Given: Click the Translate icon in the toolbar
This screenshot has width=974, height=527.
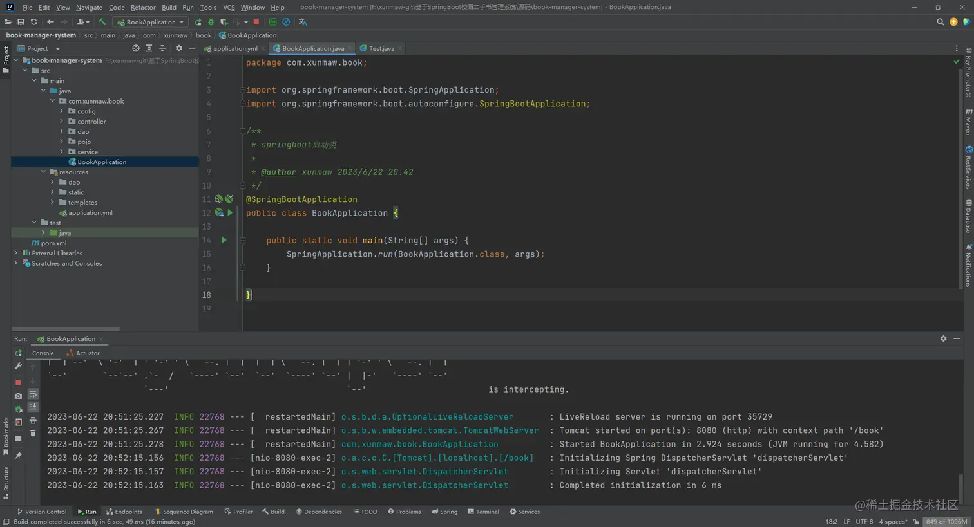Looking at the screenshot, I should click(x=302, y=22).
